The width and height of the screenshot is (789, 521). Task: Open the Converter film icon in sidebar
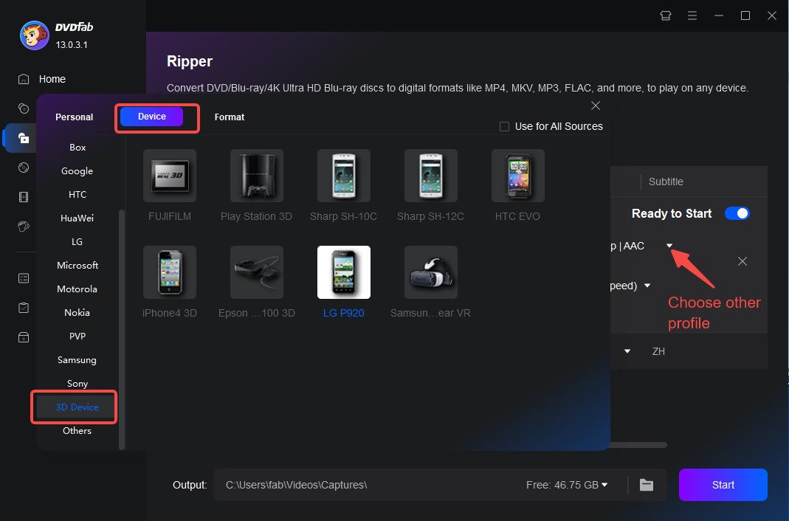(x=23, y=196)
